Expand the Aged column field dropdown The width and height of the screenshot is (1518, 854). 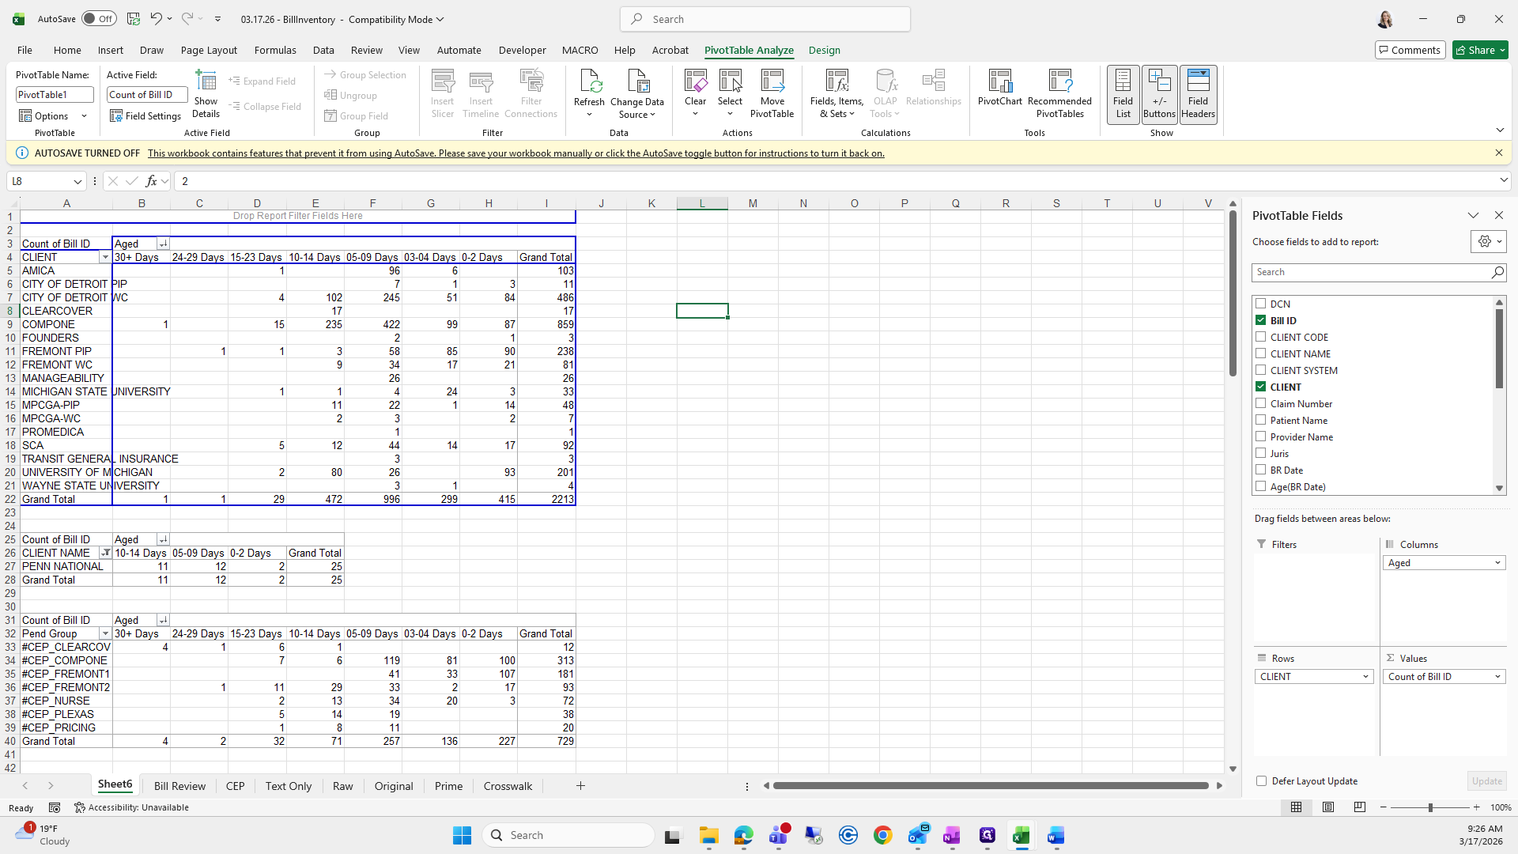point(1497,563)
